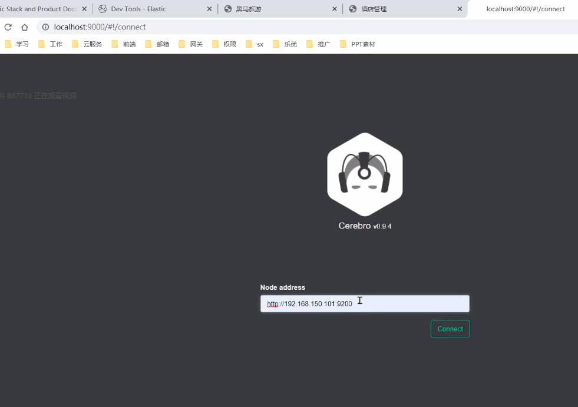Close the 酒店管理 tab

(x=460, y=9)
